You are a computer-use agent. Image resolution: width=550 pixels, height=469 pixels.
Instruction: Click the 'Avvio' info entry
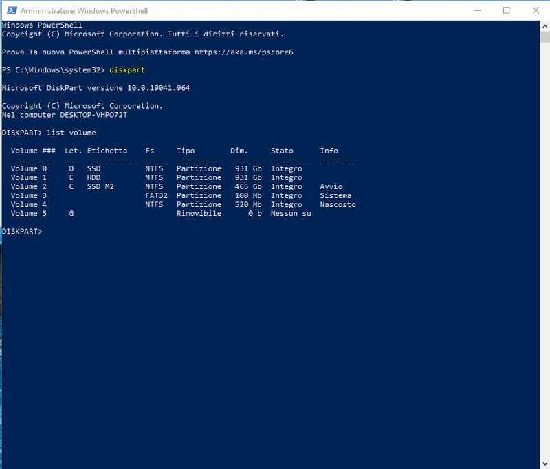point(331,186)
